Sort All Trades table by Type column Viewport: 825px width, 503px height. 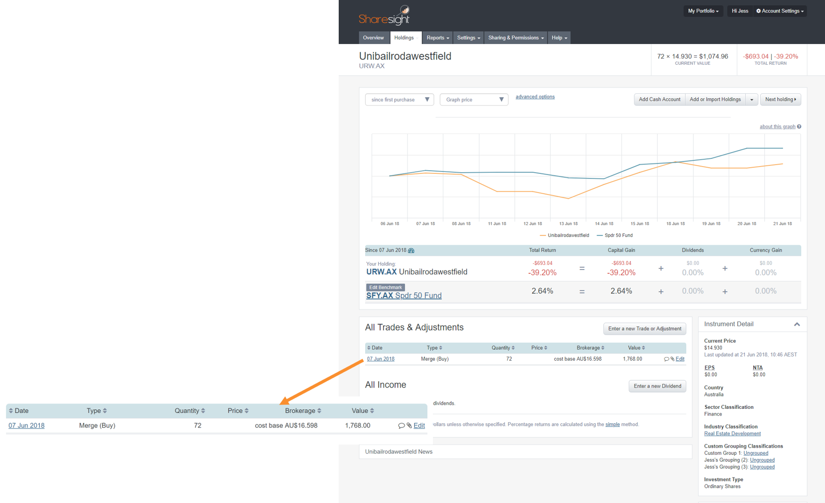[434, 348]
